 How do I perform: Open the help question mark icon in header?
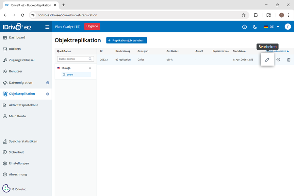pyautogui.click(x=244, y=27)
